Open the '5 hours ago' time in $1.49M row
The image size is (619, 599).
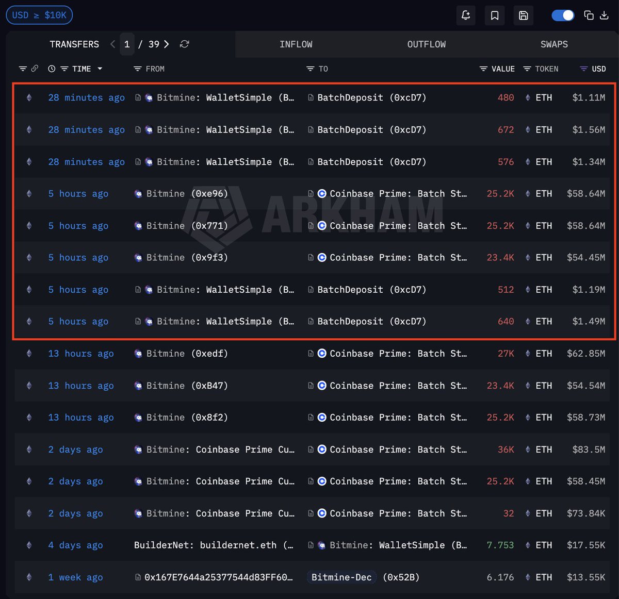pos(78,321)
